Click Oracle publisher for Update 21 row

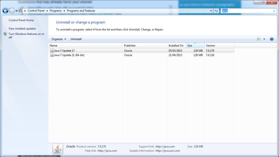point(128,55)
